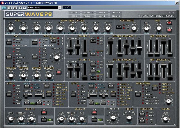Click the OSC 1 pan knob
180x128 pixels.
tap(11, 28)
